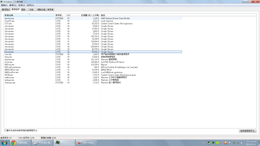Open the 檔案(F) menu
The width and height of the screenshot is (260, 146).
pos(4,5)
